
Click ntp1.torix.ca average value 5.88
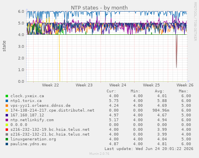pyautogui.click(x=162, y=101)
